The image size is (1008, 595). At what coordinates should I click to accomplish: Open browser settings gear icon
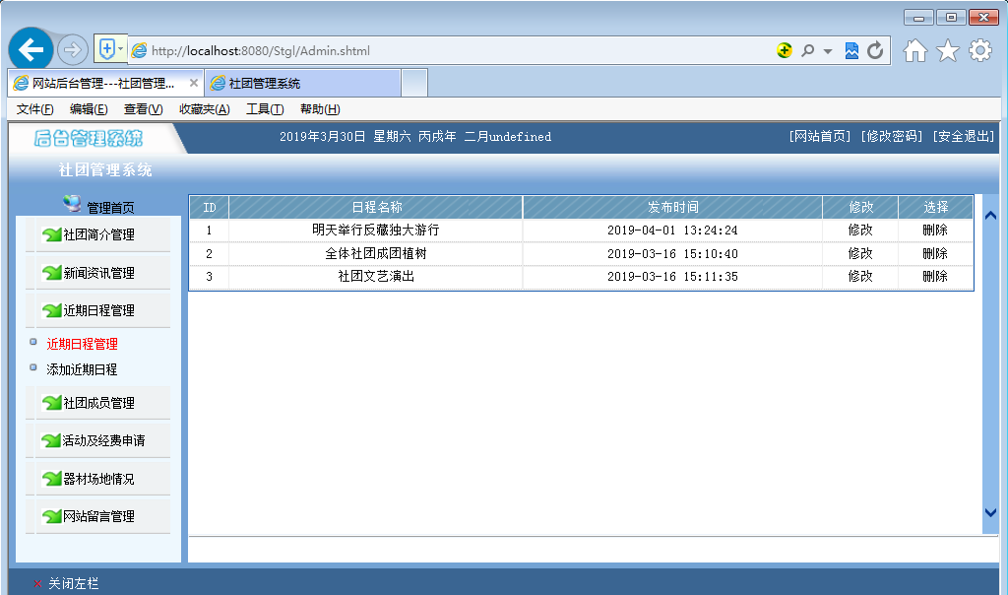pyautogui.click(x=980, y=50)
